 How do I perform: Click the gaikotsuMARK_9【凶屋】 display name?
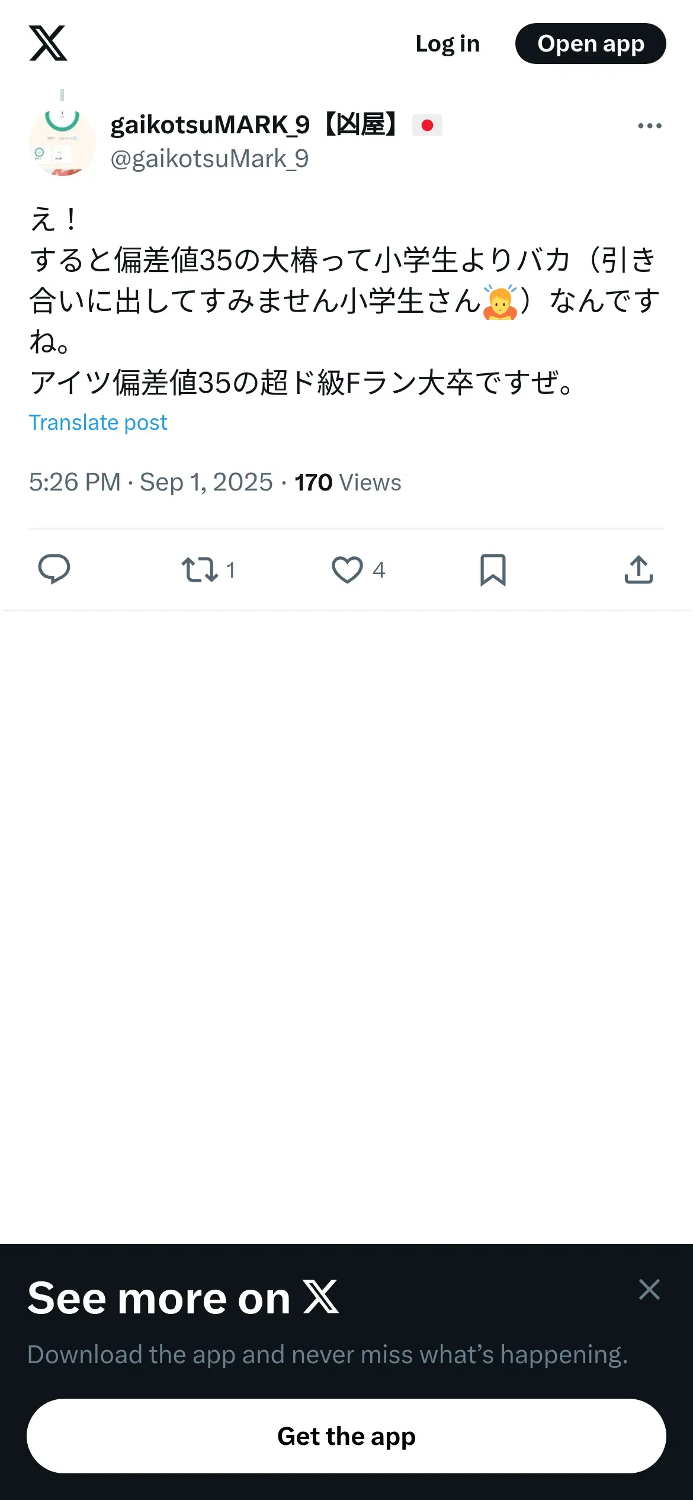click(255, 125)
